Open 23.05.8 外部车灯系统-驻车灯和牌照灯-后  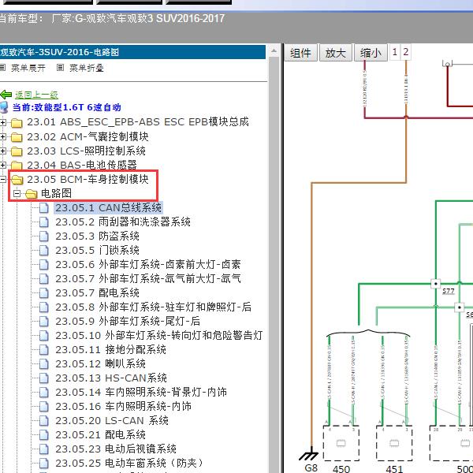(x=153, y=307)
